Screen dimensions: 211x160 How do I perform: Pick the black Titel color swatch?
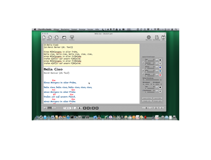tap(160, 60)
